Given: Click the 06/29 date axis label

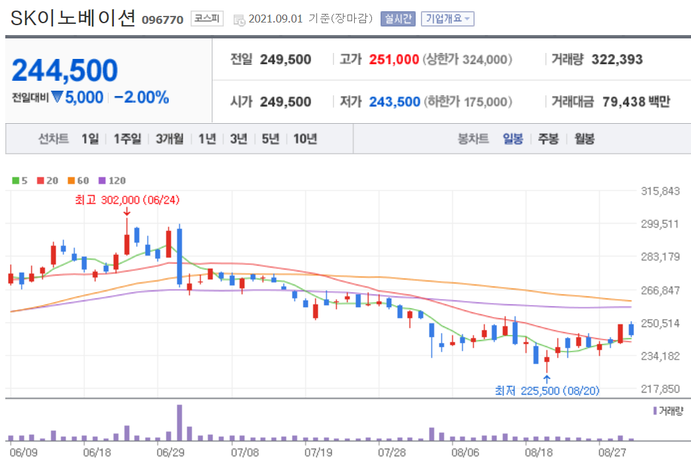Looking at the screenshot, I should coord(171,453).
